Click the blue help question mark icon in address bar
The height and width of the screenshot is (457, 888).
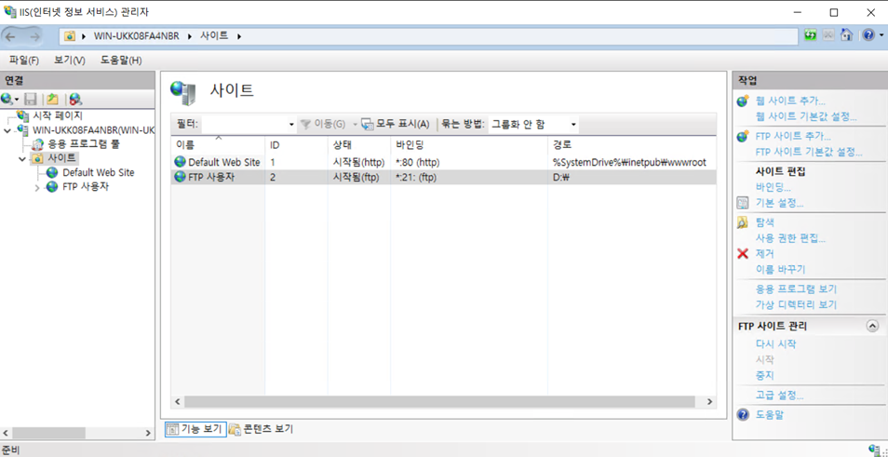(868, 35)
